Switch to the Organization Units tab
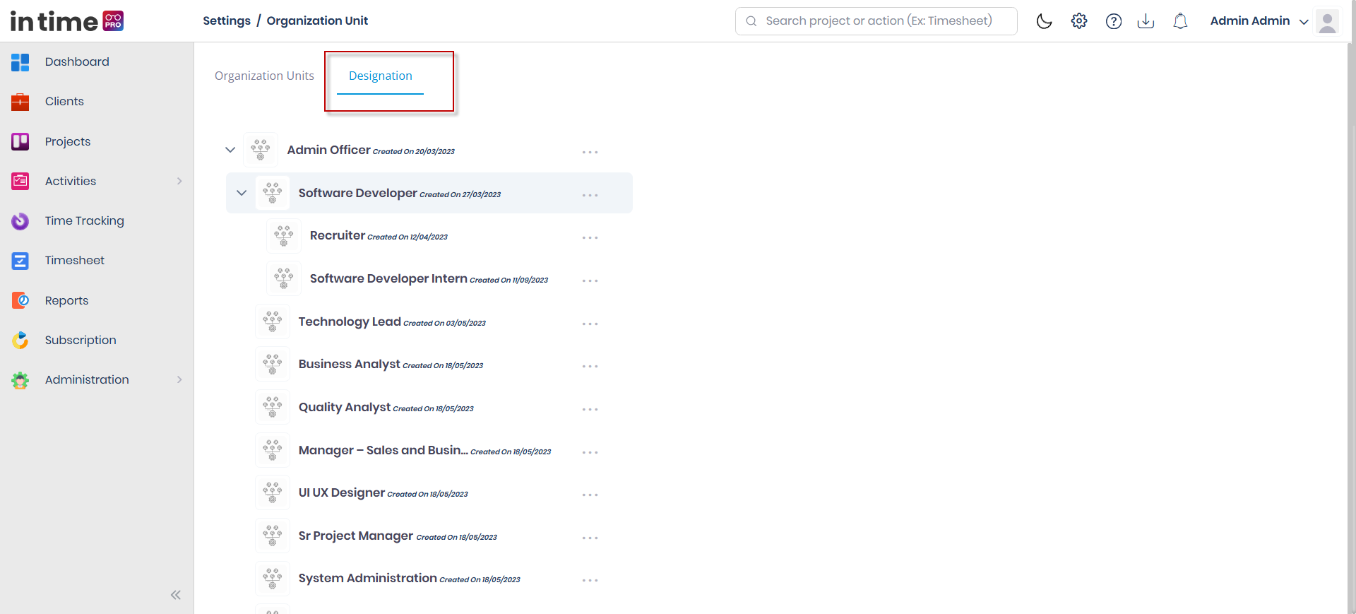The height and width of the screenshot is (614, 1356). click(264, 76)
